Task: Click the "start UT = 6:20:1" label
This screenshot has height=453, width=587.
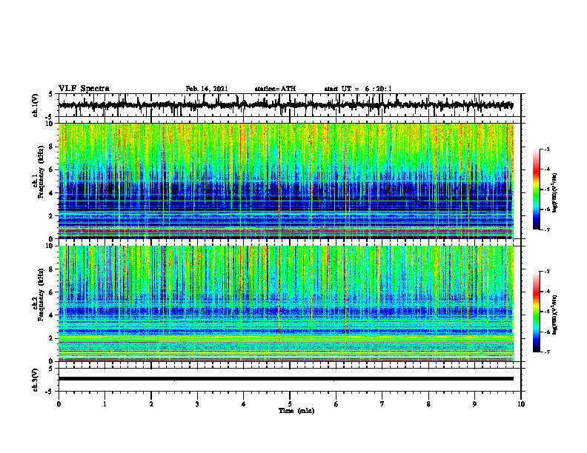Action: point(358,89)
